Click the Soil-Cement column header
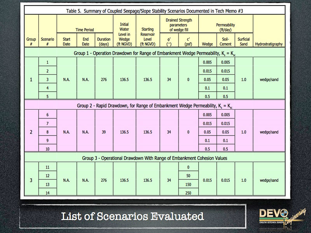Image resolution: width=311 pixels, height=233 pixels. [225, 42]
